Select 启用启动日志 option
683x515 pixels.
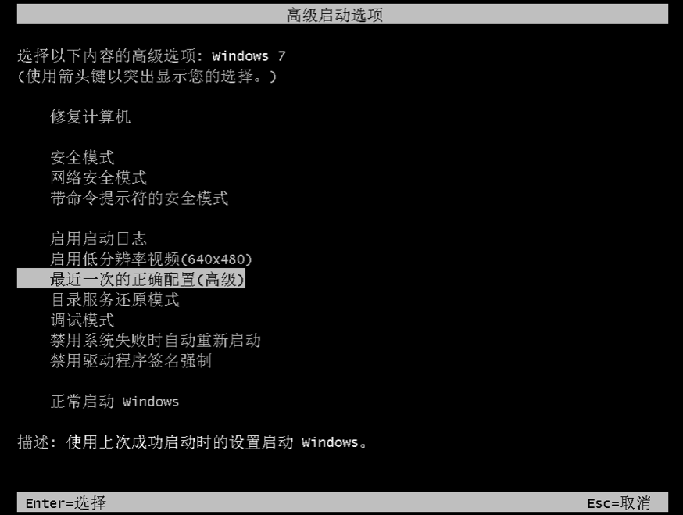[98, 238]
